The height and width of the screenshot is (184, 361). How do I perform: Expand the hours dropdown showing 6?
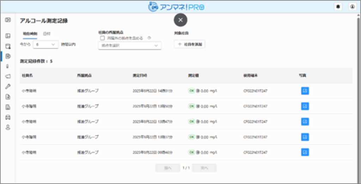click(x=45, y=45)
